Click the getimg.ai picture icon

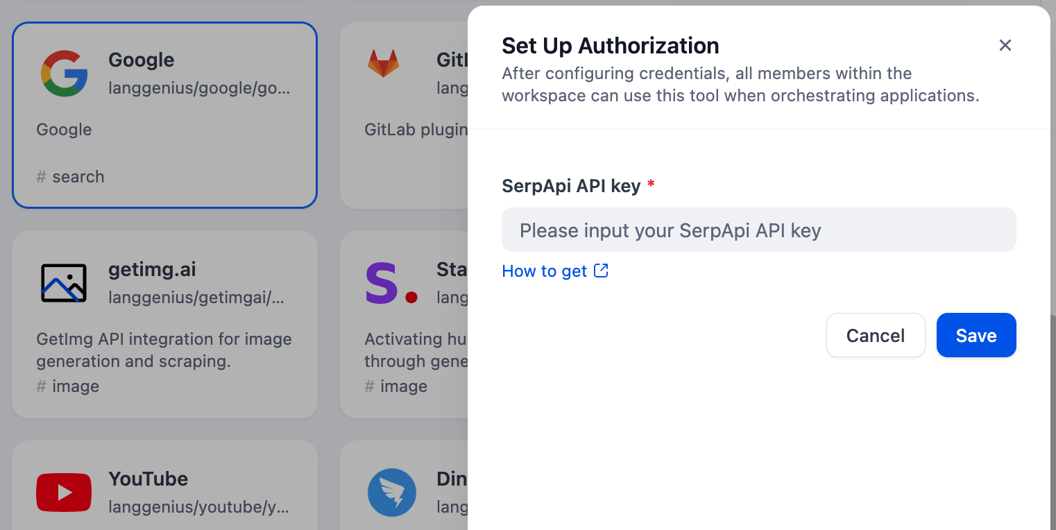coord(64,283)
